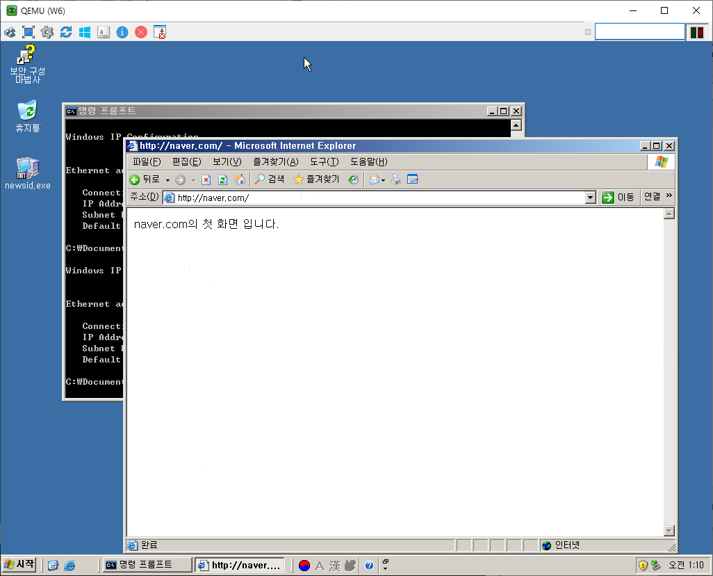Click the red stop icon in QEMU toolbar
Screen dimensions: 713x576
point(141,32)
